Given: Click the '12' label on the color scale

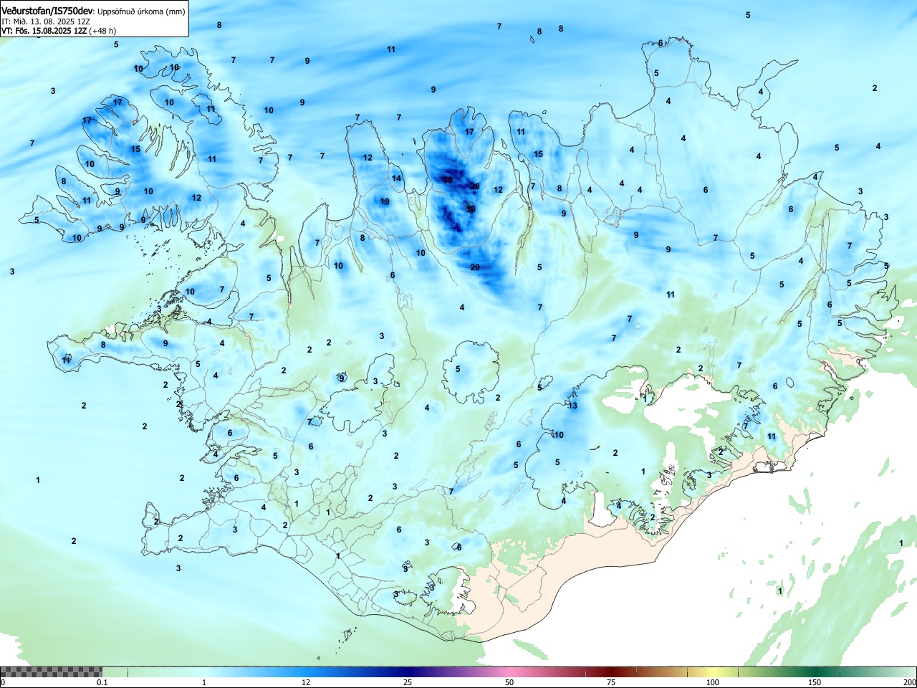Looking at the screenshot, I should (306, 682).
